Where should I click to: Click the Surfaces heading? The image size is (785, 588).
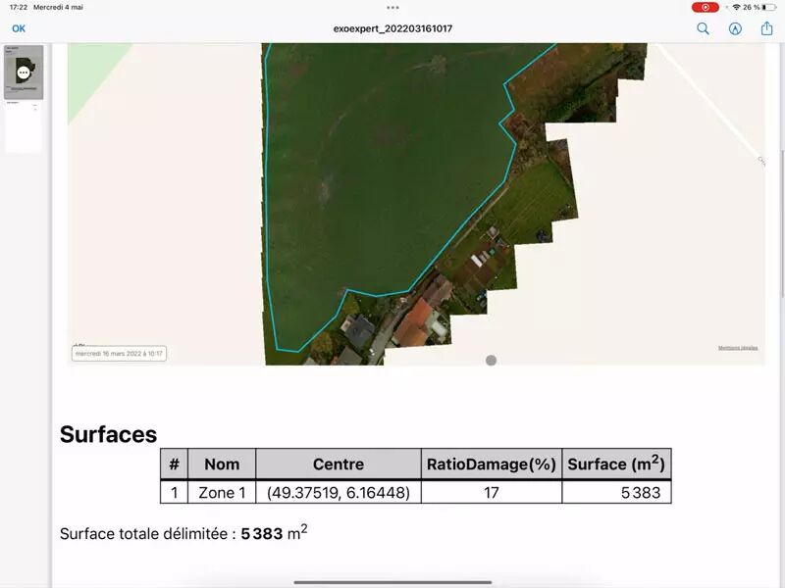tap(108, 434)
